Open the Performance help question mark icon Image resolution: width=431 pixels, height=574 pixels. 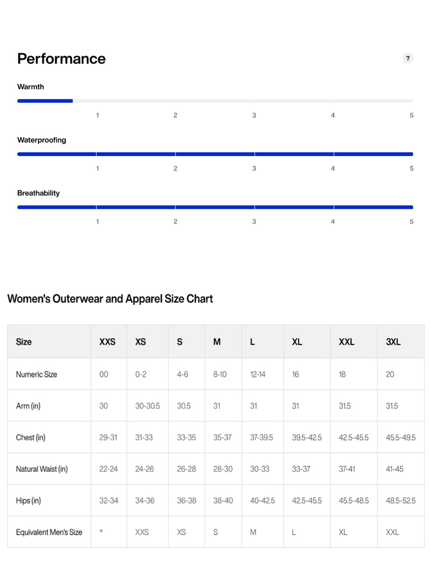click(407, 58)
